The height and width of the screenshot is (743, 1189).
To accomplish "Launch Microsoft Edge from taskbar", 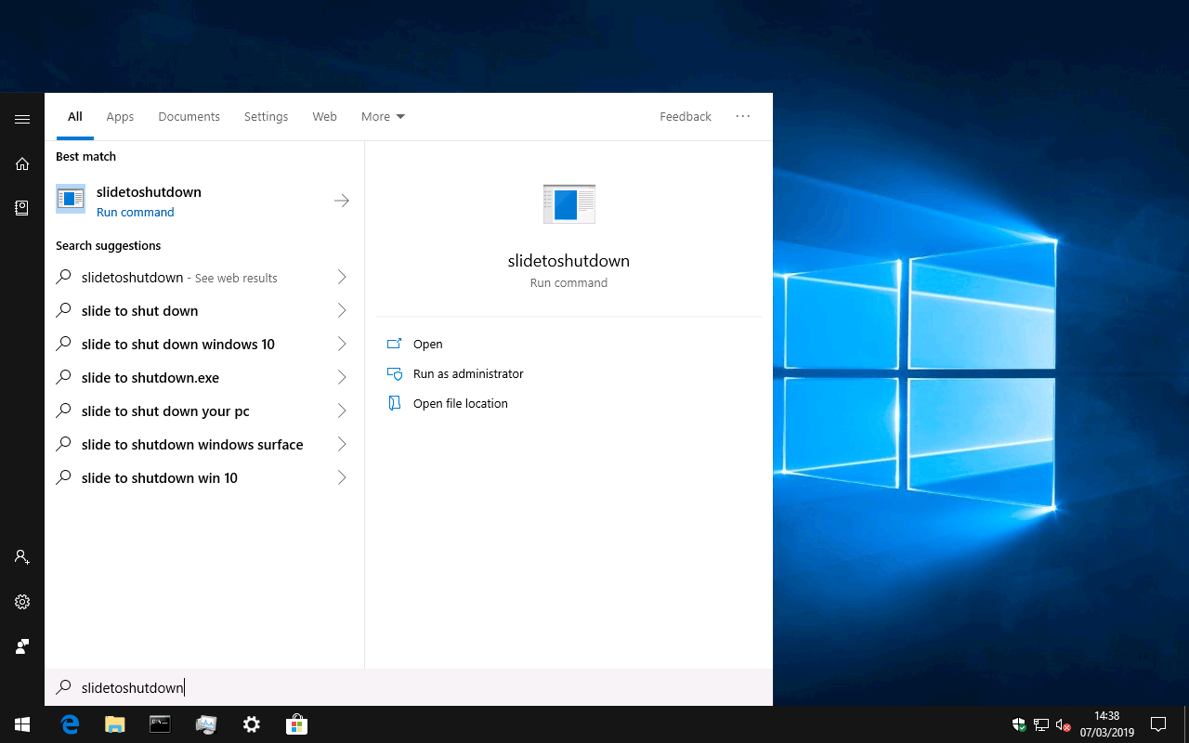I will pos(70,724).
